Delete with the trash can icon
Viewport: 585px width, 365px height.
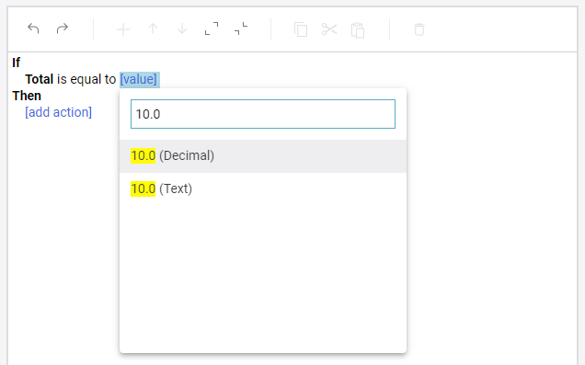pyautogui.click(x=419, y=29)
